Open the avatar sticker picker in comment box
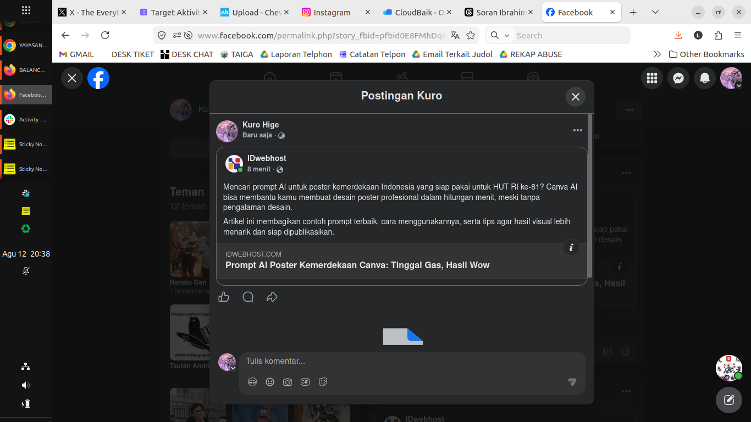The width and height of the screenshot is (751, 422). click(x=252, y=382)
